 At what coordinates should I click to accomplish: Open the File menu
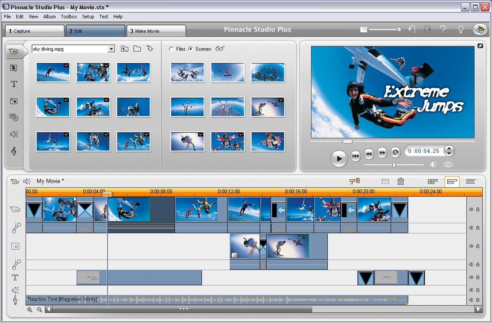point(7,17)
